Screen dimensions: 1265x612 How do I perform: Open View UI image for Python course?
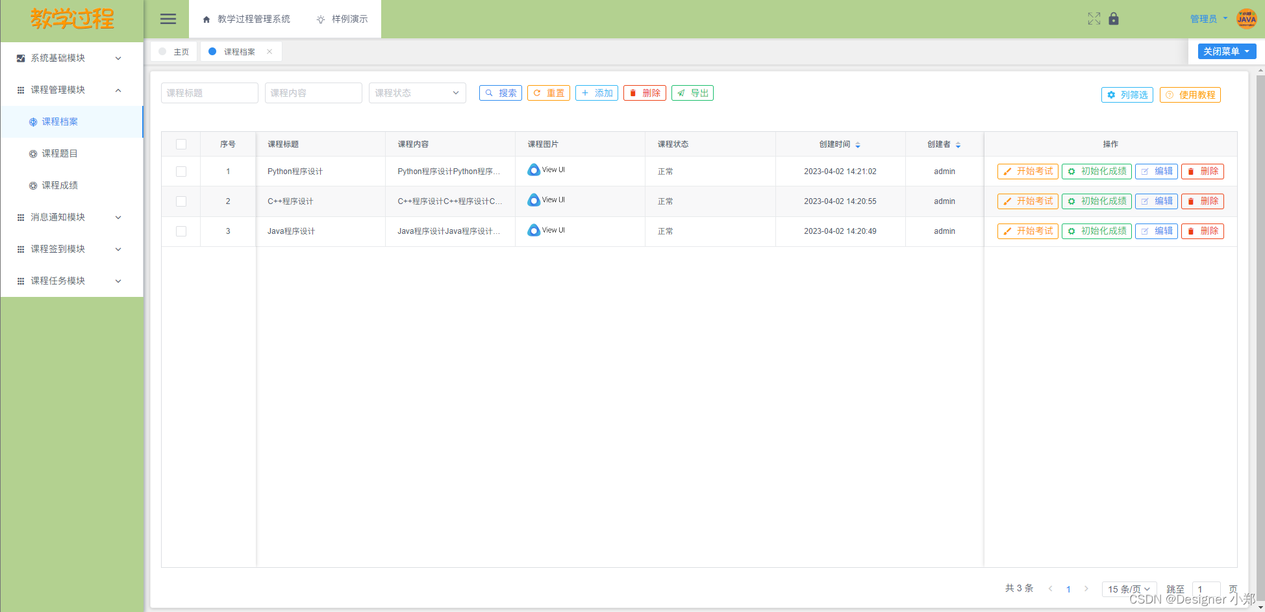(x=546, y=170)
